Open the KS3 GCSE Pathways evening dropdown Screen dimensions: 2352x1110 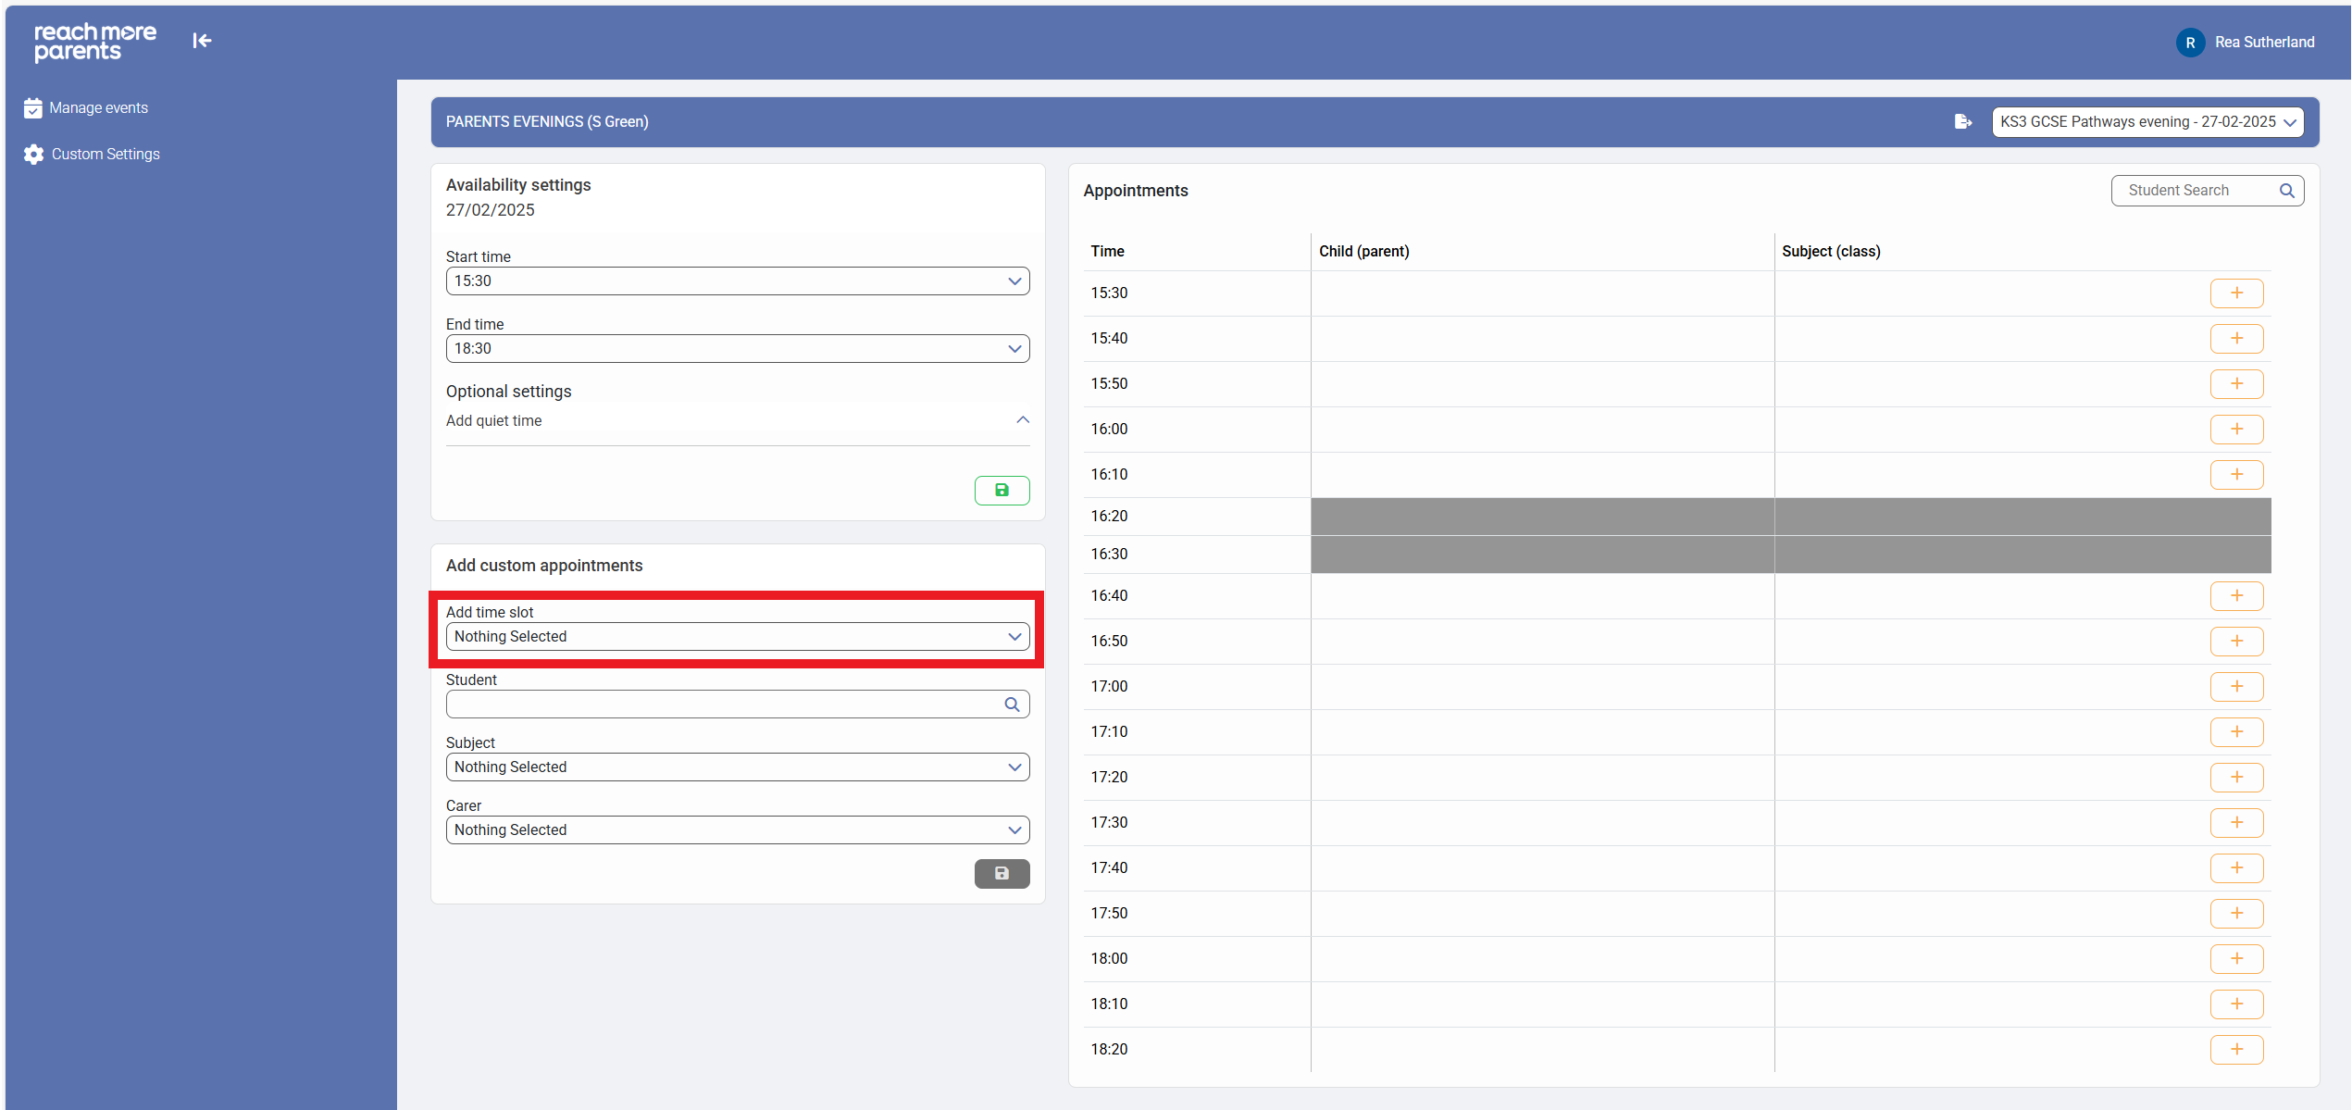(x=2147, y=122)
